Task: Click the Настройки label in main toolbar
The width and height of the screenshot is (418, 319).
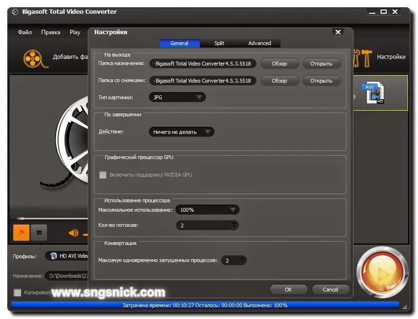Action: [391, 57]
